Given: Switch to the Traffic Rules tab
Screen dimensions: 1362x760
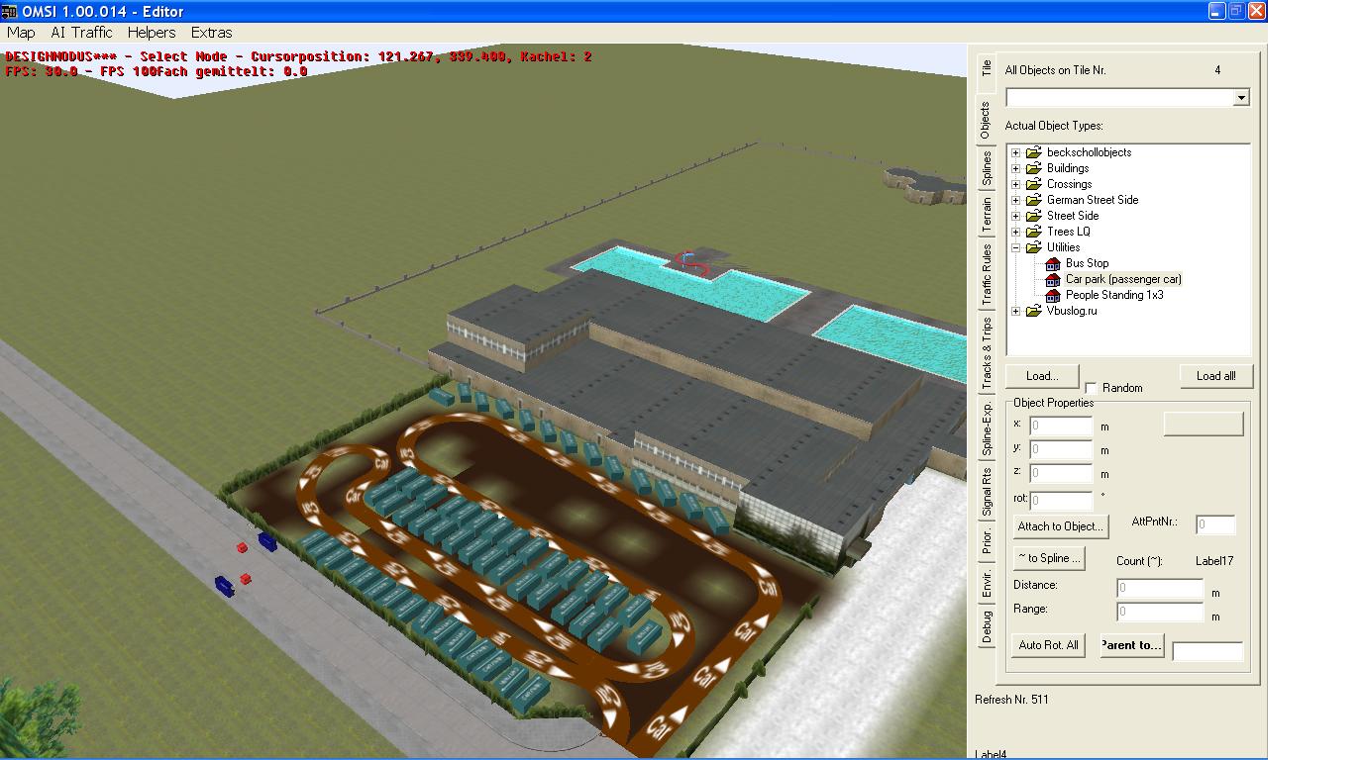Looking at the screenshot, I should [986, 274].
